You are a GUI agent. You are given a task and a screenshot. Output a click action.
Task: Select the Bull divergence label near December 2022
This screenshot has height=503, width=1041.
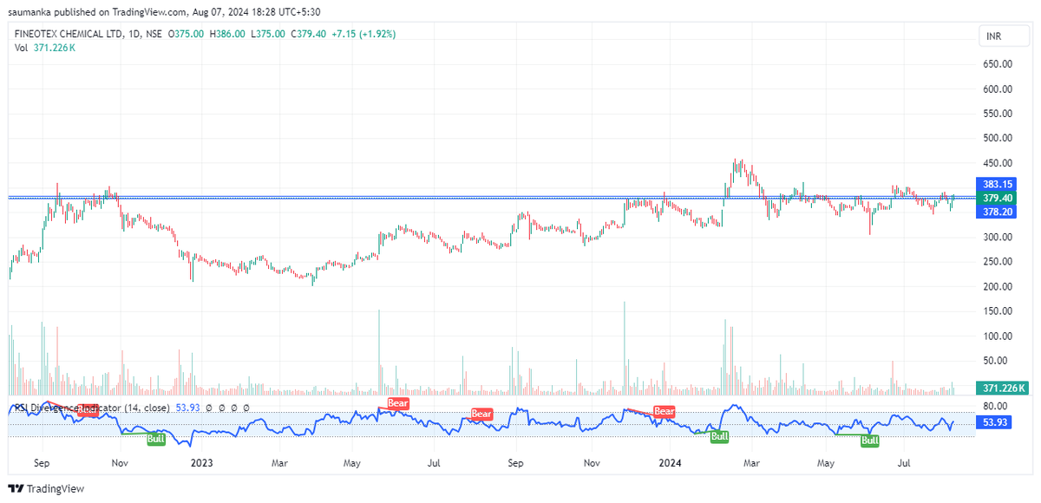click(x=156, y=439)
